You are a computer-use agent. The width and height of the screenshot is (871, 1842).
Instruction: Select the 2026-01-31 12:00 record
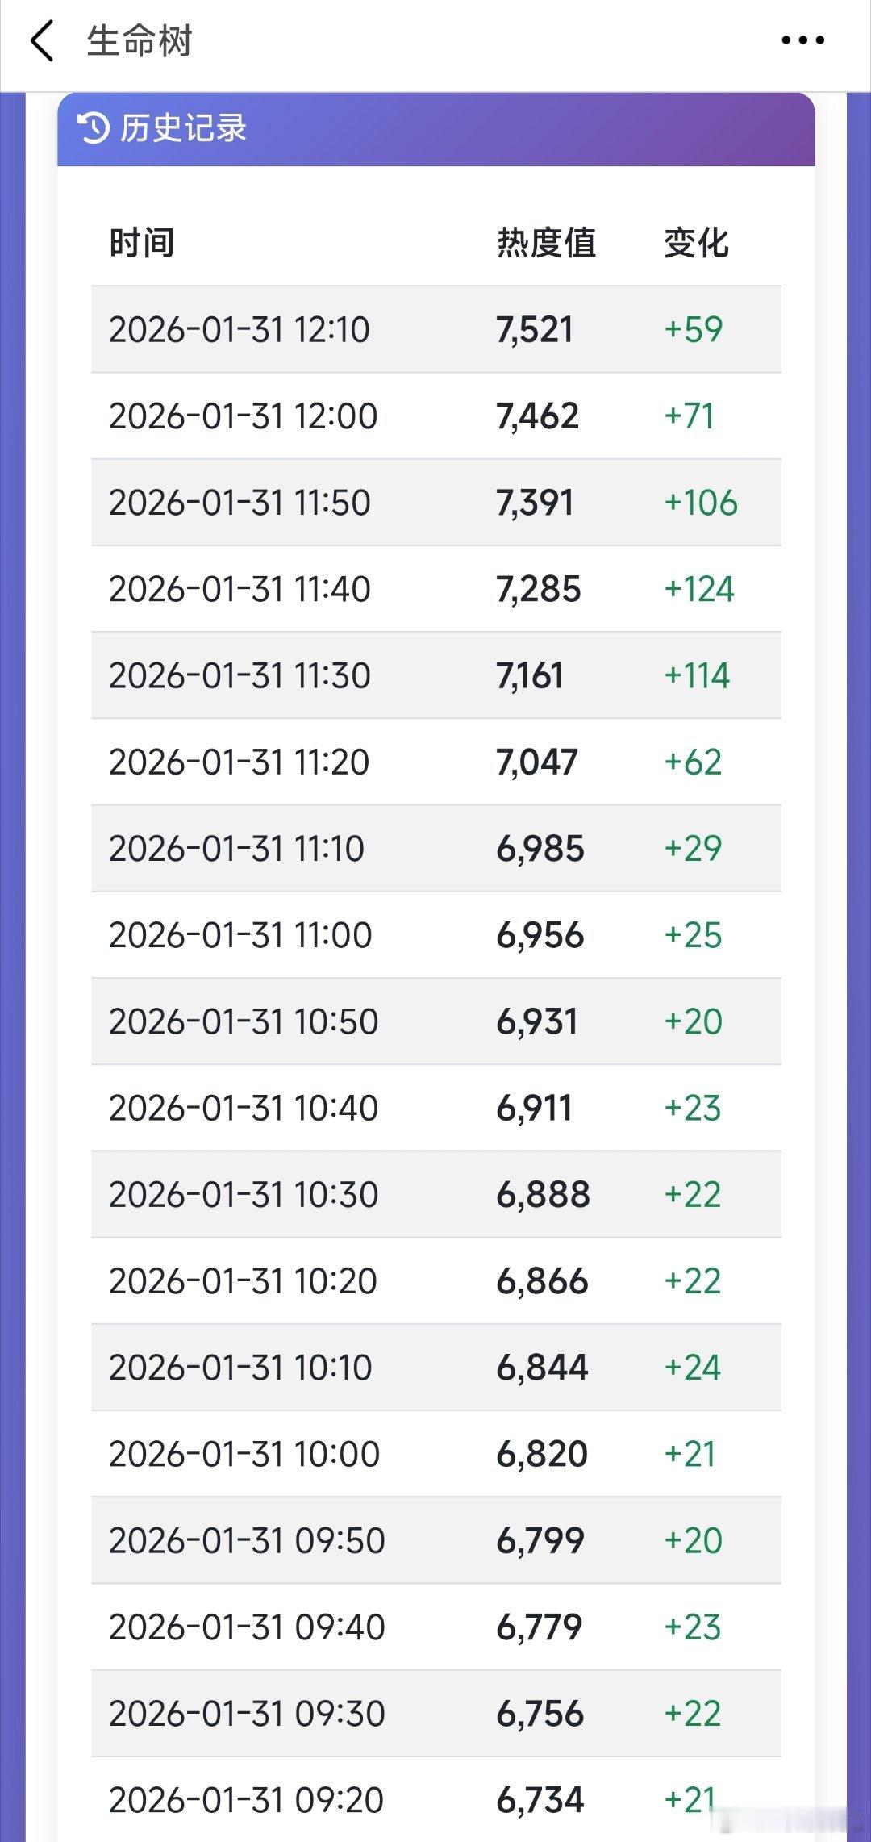[436, 416]
